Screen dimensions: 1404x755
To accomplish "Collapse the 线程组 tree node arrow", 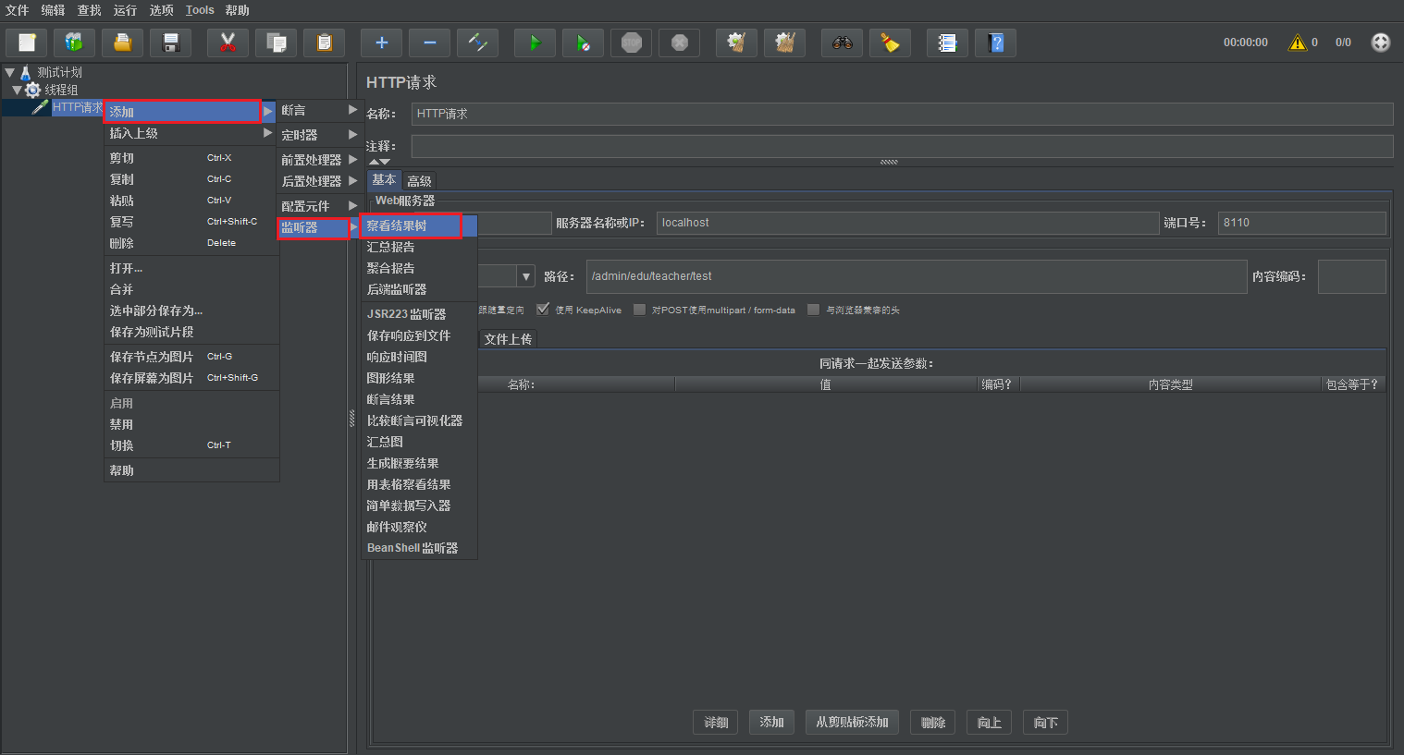I will click(x=17, y=90).
